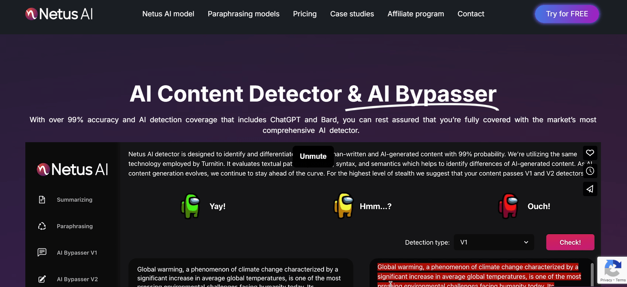Open the reCAPTCHA Privacy link
This screenshot has width=627, height=287.
(x=606, y=280)
